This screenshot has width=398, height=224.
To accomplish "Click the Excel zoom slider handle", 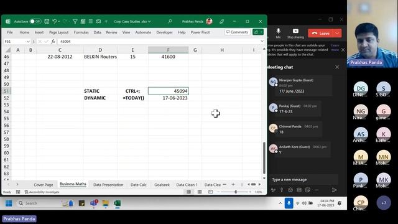I will (236, 192).
